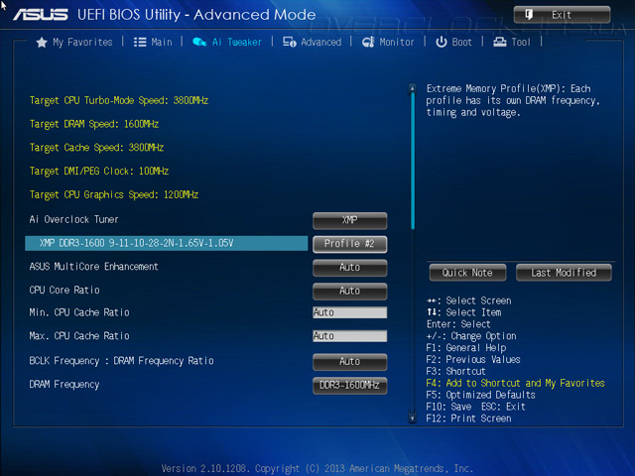Click F5: Optimized Defaults hint

click(x=480, y=395)
